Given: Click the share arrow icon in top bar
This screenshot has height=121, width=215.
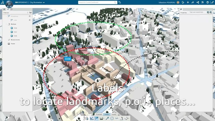Looking at the screenshot, I should [193, 2].
